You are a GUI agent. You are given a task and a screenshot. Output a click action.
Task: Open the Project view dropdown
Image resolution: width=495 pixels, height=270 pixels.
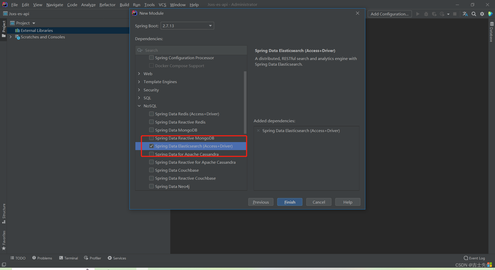[x=34, y=23]
